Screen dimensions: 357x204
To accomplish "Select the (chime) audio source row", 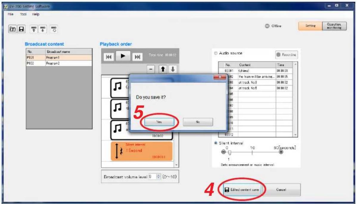I will 256,71.
